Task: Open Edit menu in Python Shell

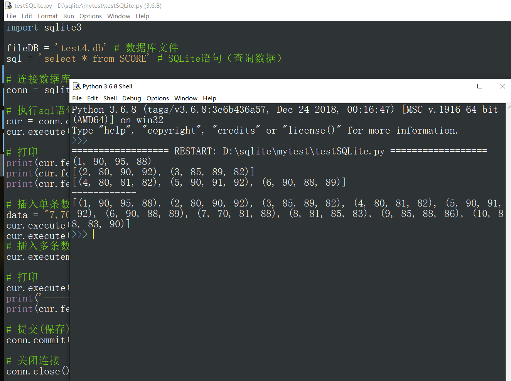Action: point(93,98)
